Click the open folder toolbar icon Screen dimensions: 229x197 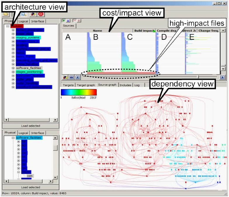[6, 13]
